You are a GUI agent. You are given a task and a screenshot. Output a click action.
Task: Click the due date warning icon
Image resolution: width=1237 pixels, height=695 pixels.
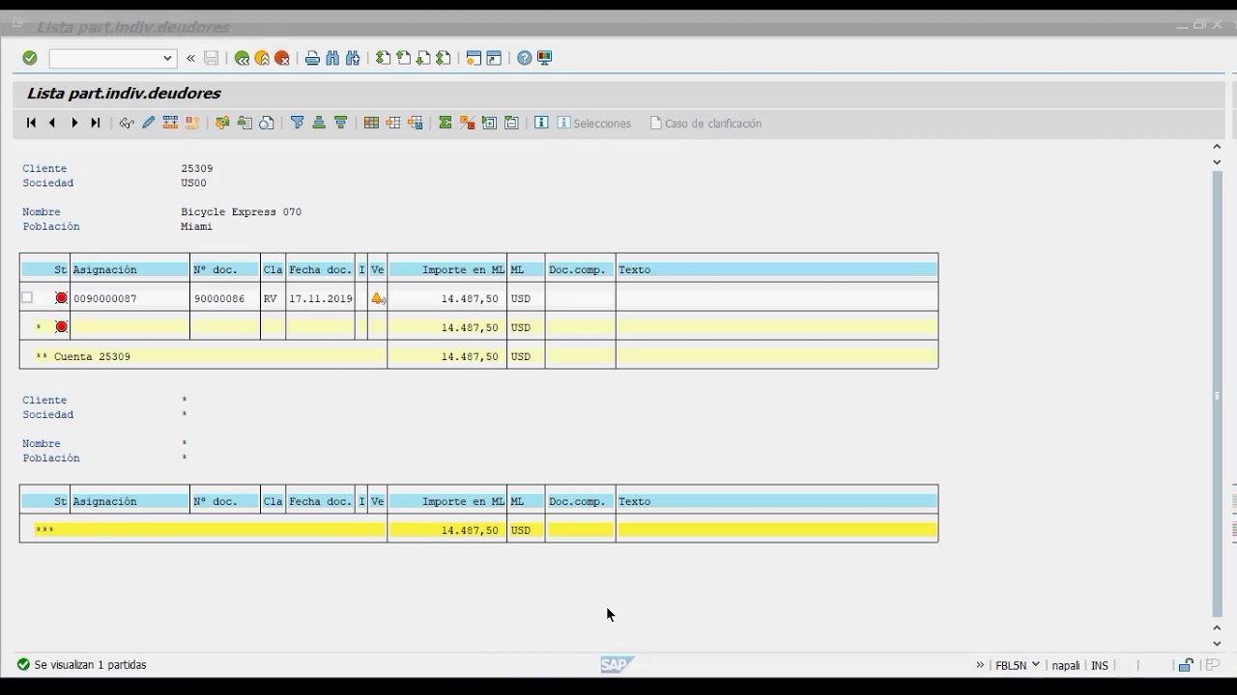pyautogui.click(x=378, y=298)
